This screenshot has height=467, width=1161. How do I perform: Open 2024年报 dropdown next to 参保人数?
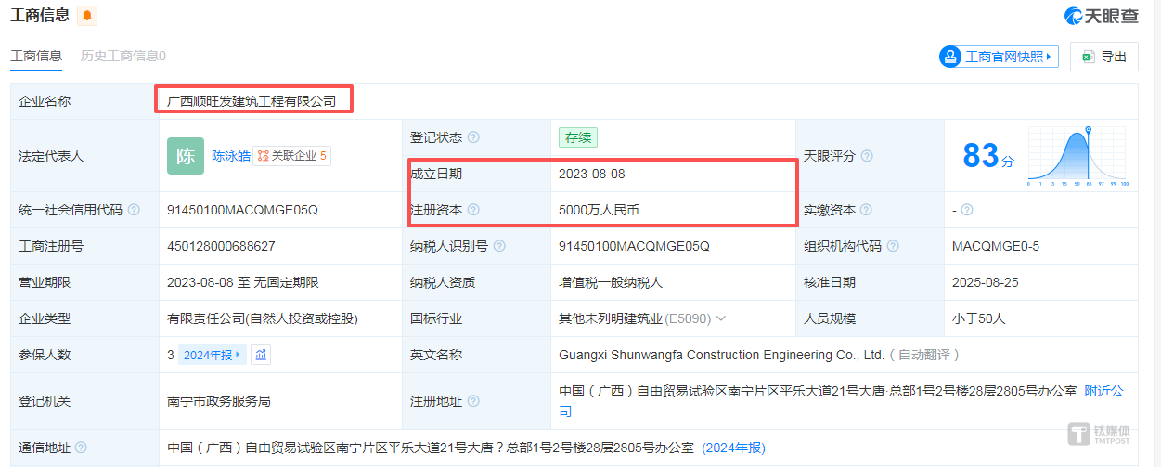[213, 355]
